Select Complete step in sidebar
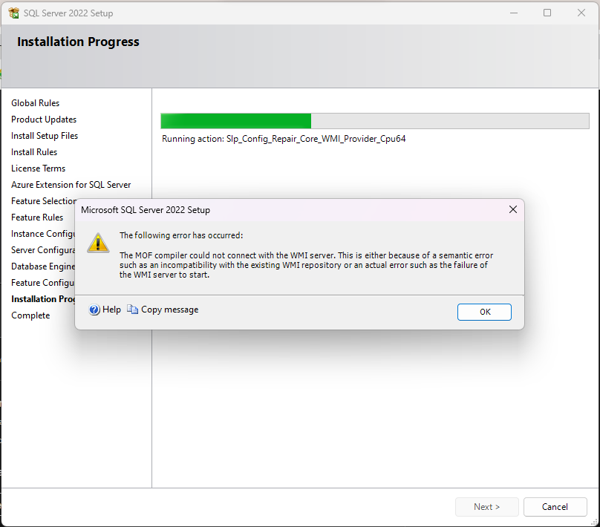 pyautogui.click(x=30, y=315)
